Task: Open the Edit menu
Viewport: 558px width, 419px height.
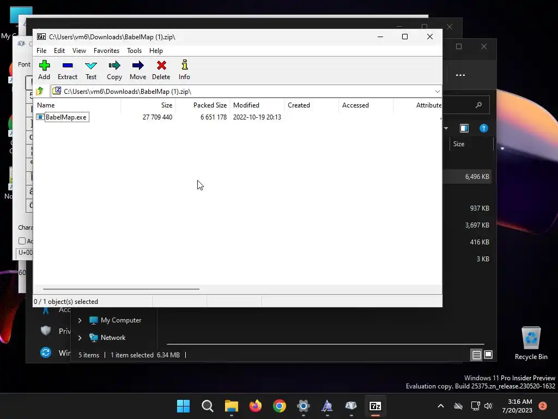Action: click(59, 51)
